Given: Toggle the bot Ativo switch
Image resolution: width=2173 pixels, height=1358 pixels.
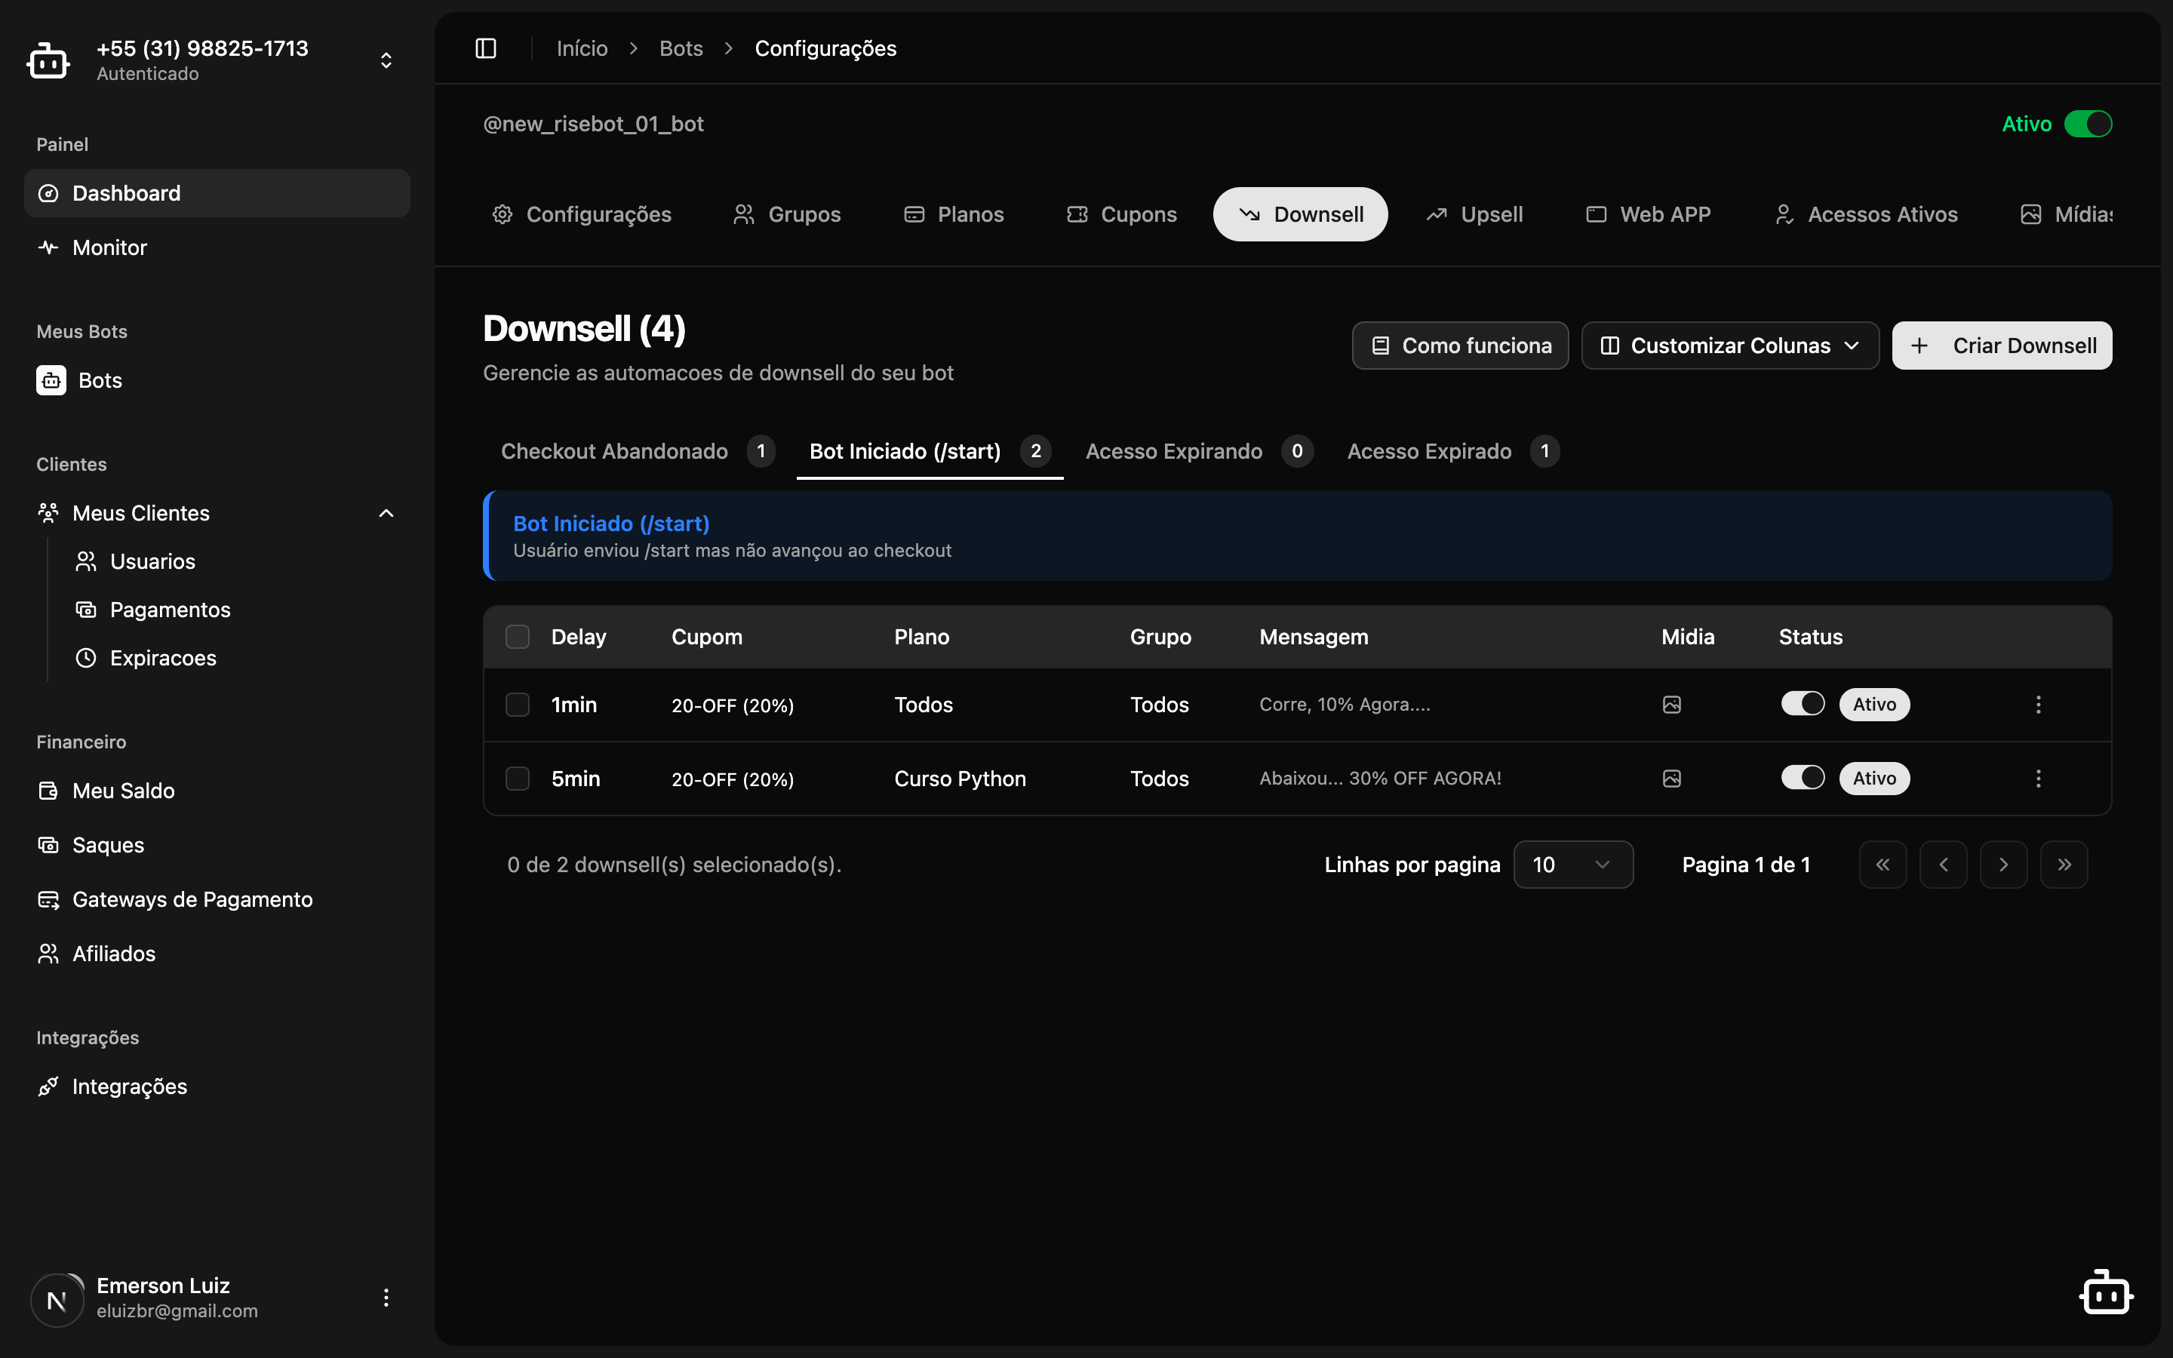Looking at the screenshot, I should (x=2088, y=124).
